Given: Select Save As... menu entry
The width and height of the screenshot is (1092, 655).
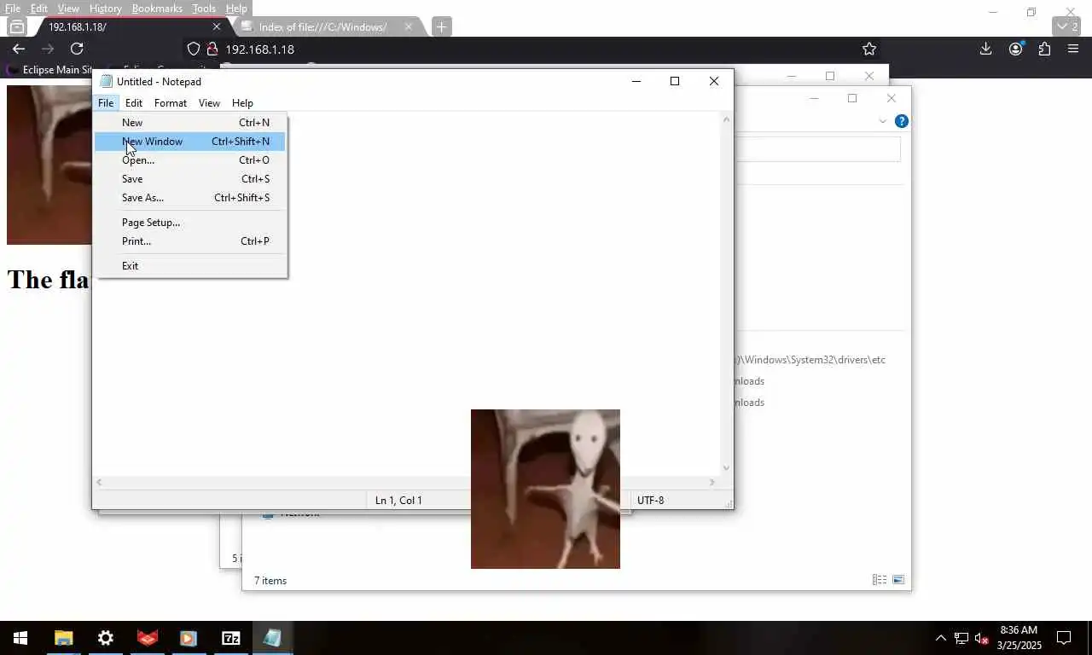Looking at the screenshot, I should 189,198.
